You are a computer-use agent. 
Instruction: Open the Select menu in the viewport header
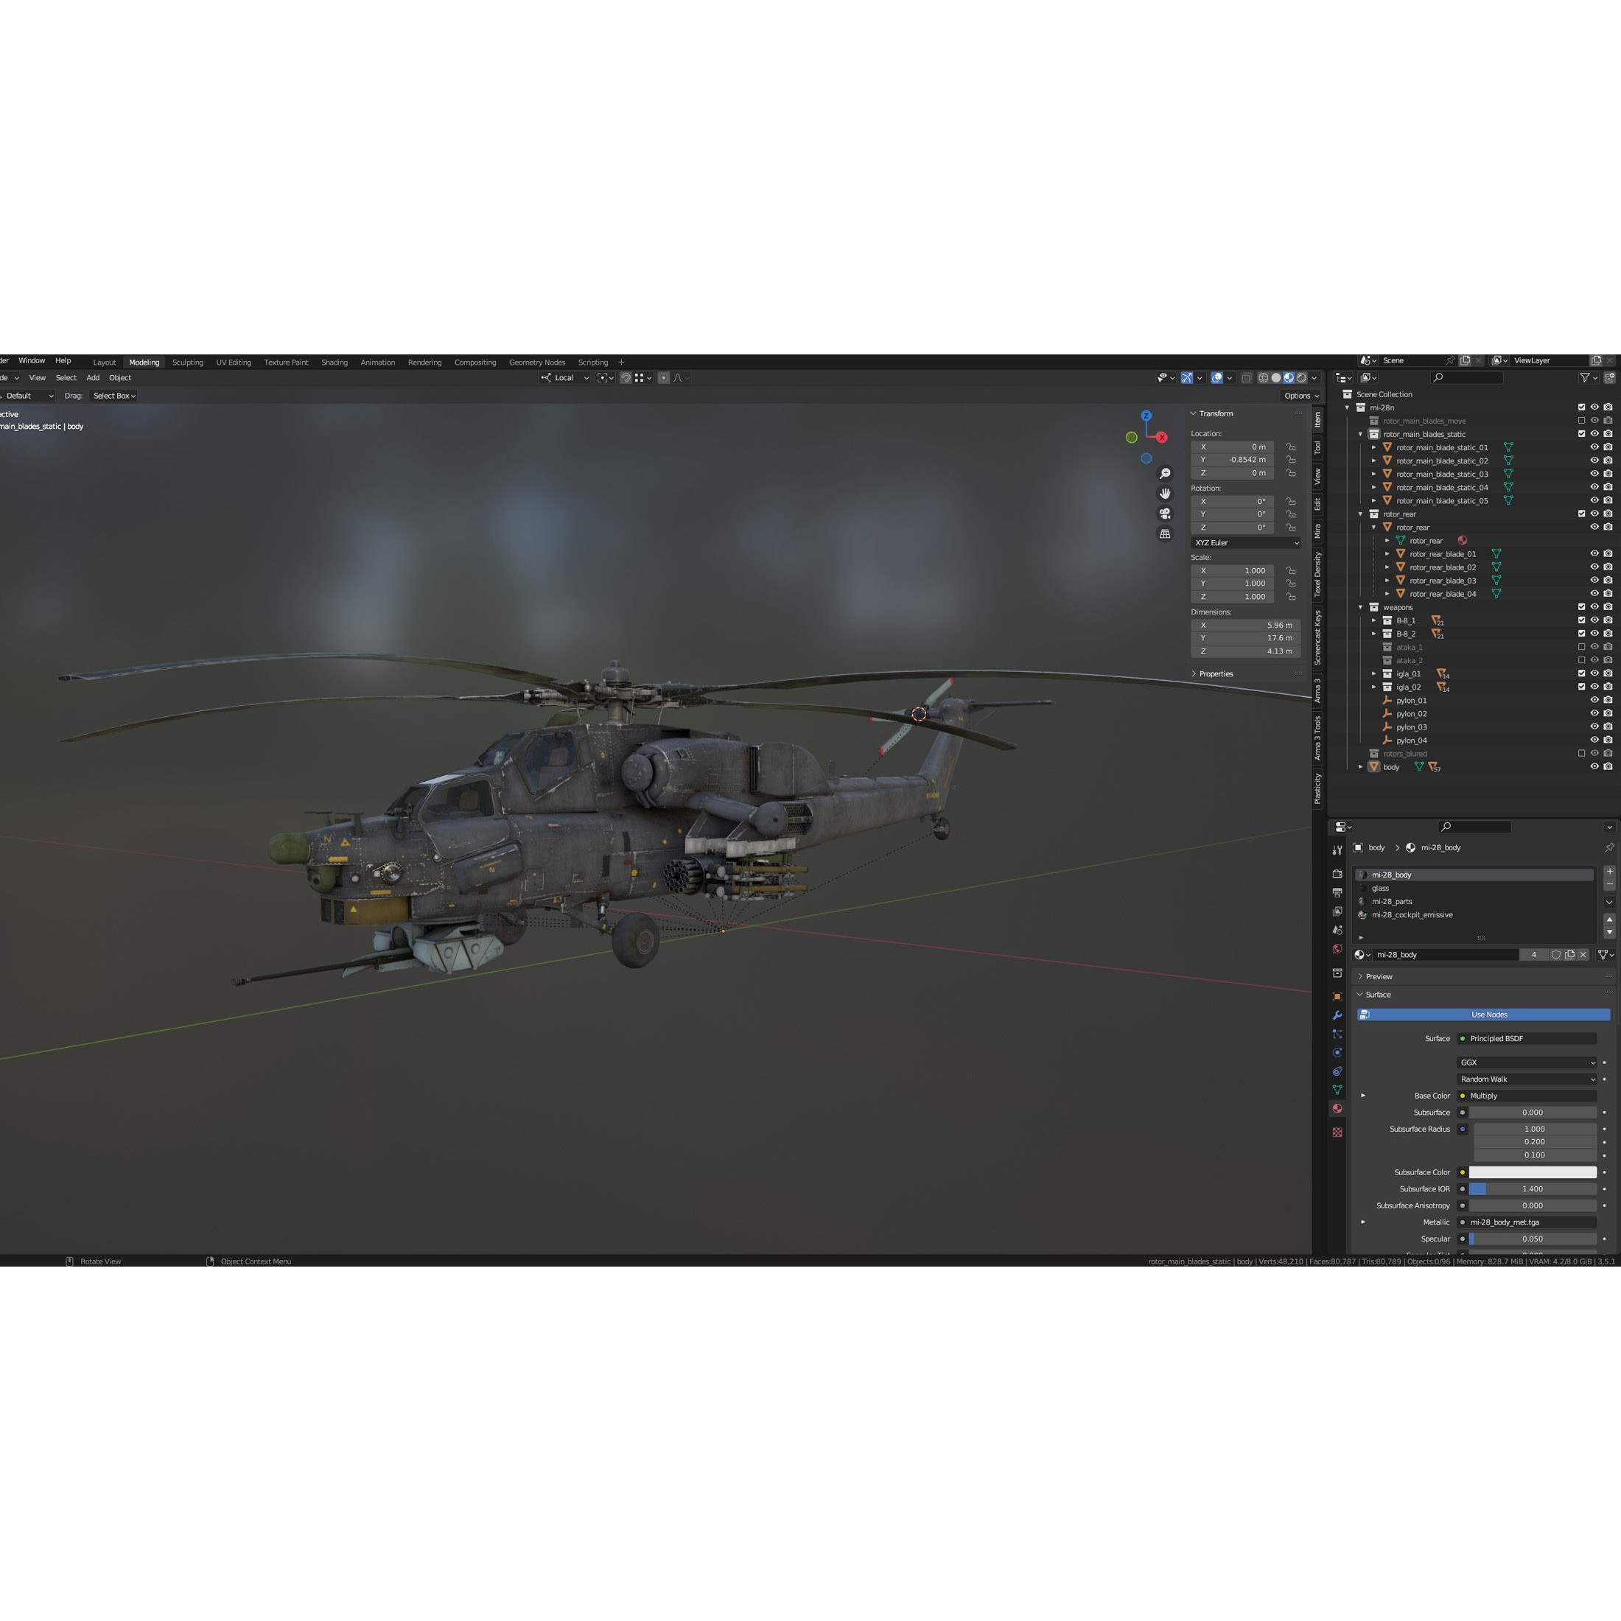pyautogui.click(x=66, y=377)
